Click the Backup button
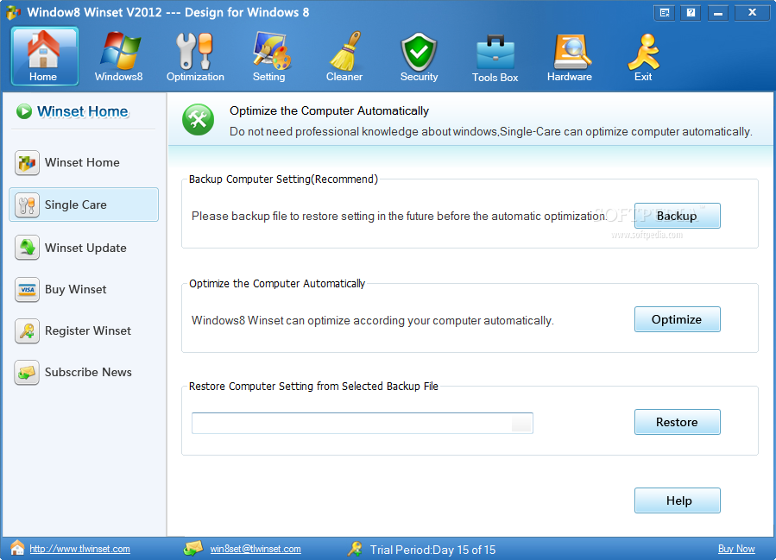The width and height of the screenshot is (776, 560). click(x=677, y=216)
